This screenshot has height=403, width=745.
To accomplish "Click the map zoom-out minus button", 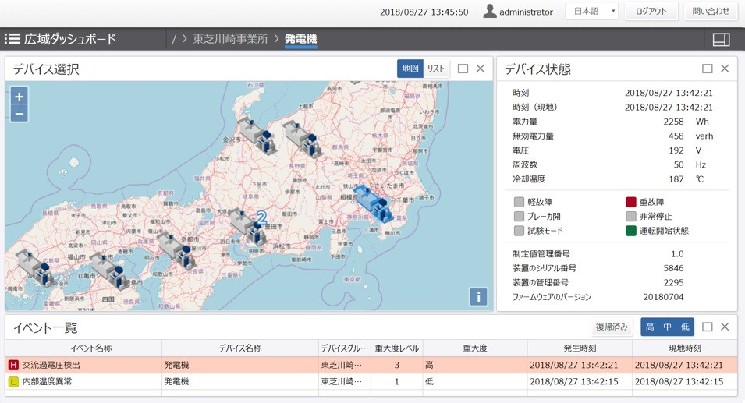I will (x=20, y=114).
